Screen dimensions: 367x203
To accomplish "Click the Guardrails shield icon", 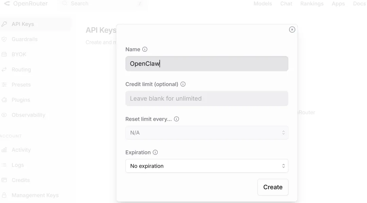I will 4,39.
